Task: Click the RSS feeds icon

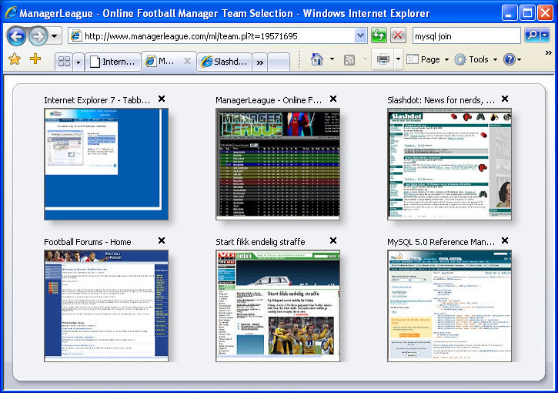Action: click(x=349, y=60)
